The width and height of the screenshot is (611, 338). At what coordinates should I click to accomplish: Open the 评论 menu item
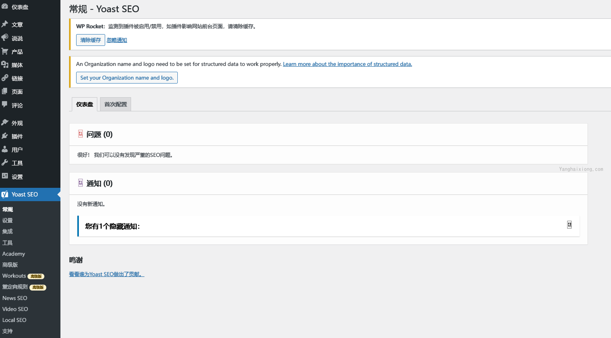[17, 105]
